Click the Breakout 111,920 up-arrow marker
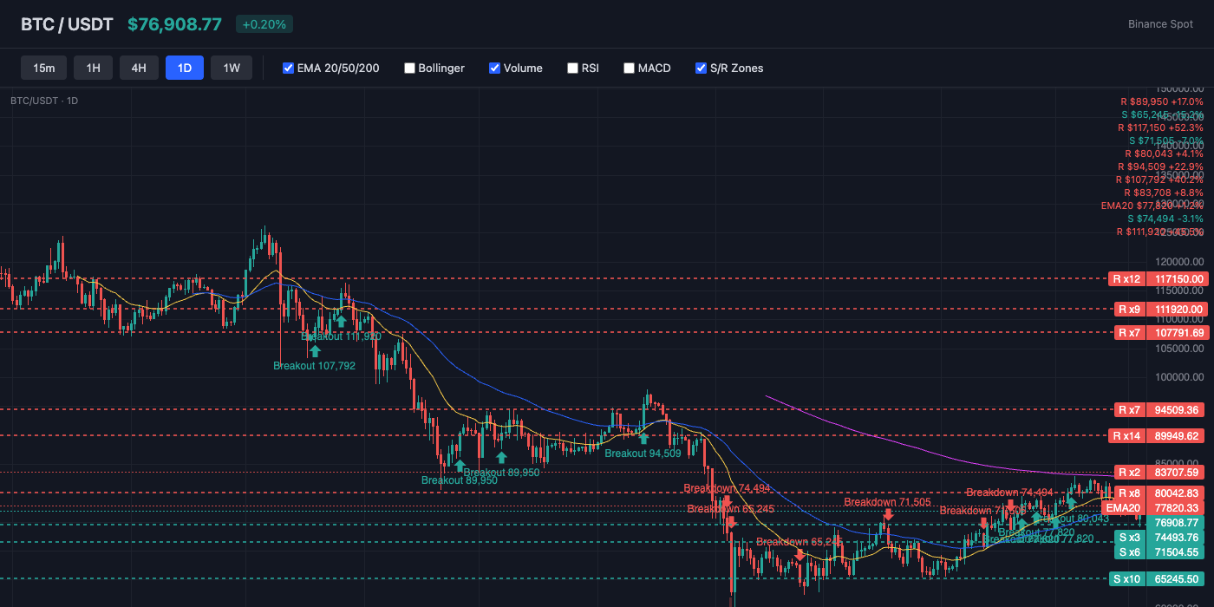1214x607 pixels. (342, 321)
